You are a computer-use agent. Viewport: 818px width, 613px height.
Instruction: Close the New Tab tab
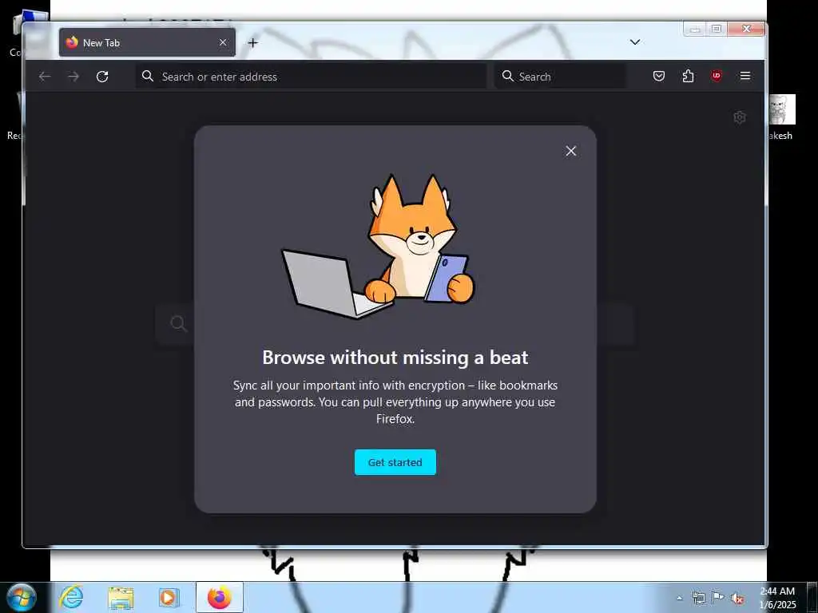click(223, 43)
